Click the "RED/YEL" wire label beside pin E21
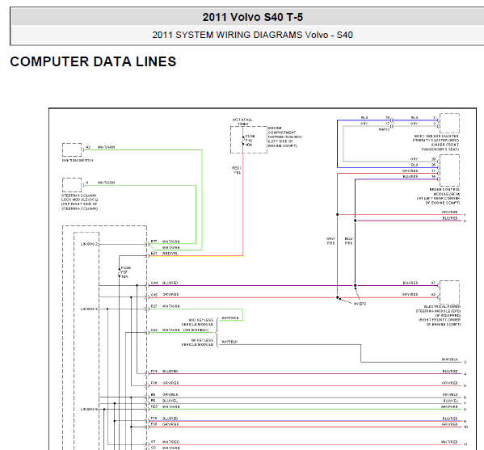 pyautogui.click(x=170, y=254)
